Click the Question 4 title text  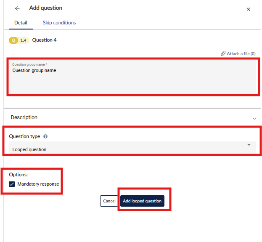44,40
